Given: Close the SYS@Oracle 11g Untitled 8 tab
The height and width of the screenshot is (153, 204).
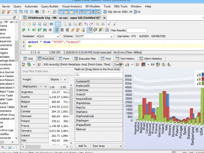Looking at the screenshot, I should 104,18.
